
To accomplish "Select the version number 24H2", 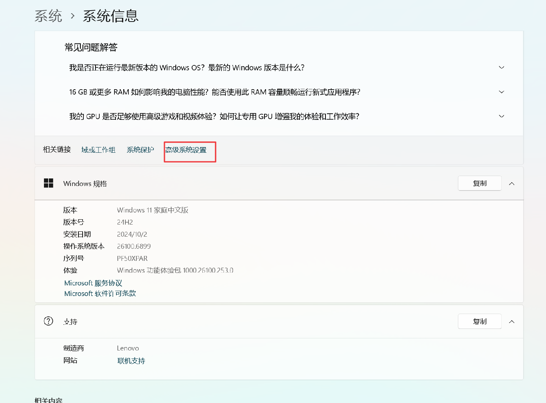I will [125, 222].
